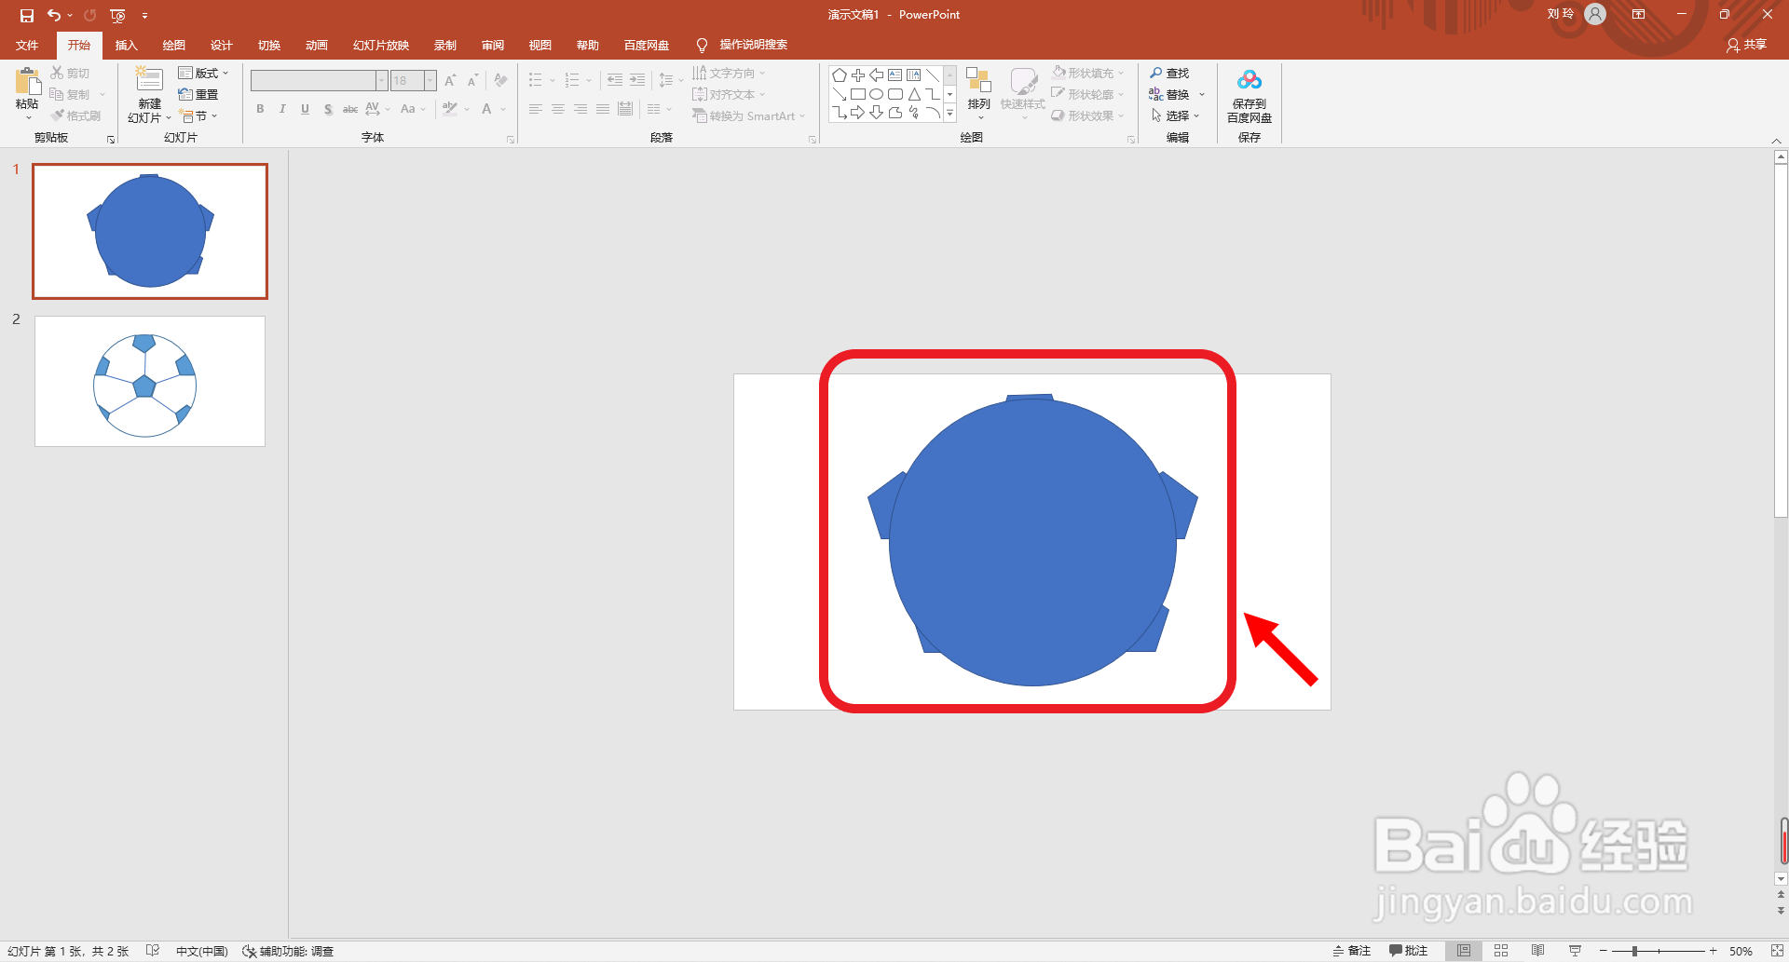Click the Share (共享) button
1789x962 pixels.
point(1747,45)
